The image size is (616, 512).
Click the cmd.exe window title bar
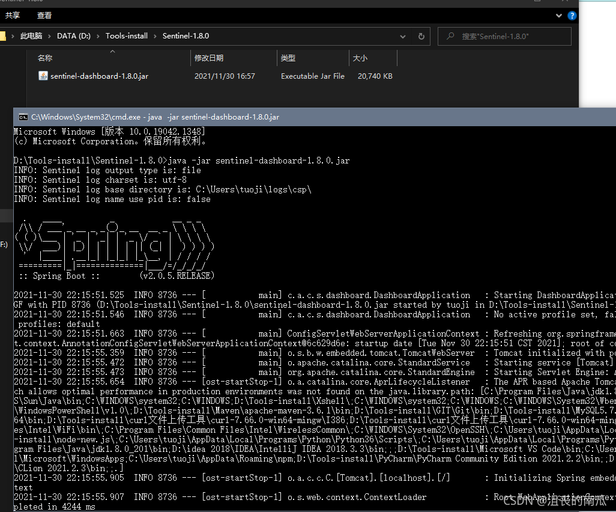pyautogui.click(x=314, y=117)
